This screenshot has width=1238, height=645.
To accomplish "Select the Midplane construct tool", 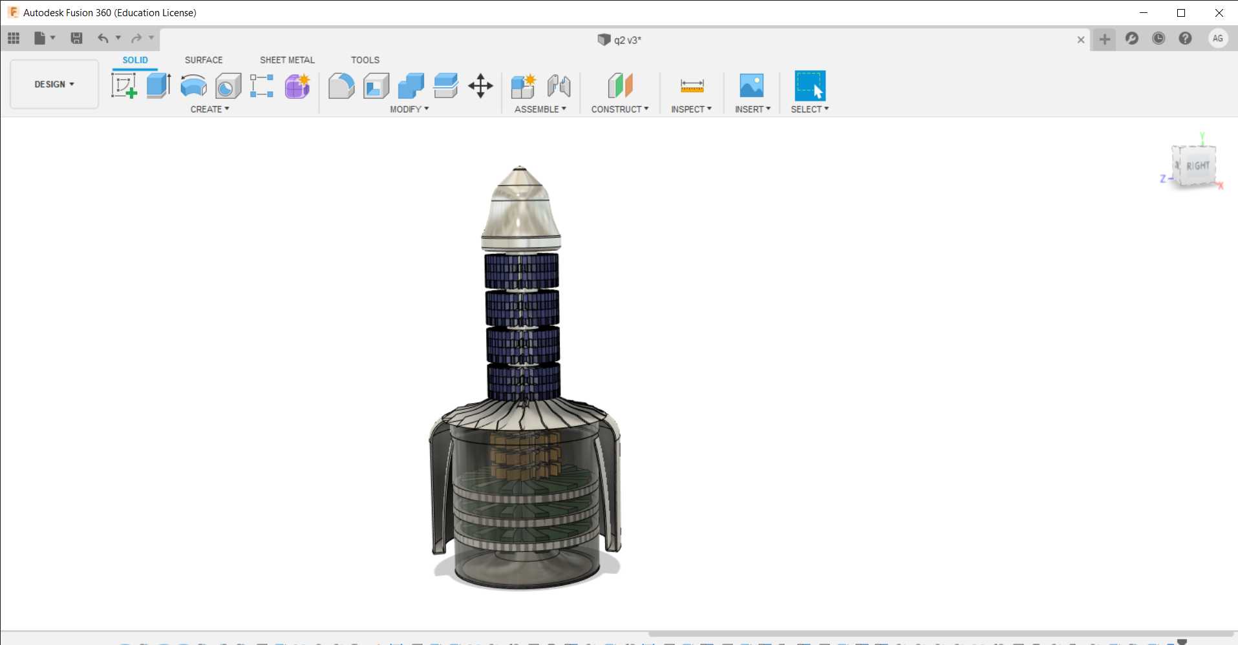I will (620, 85).
